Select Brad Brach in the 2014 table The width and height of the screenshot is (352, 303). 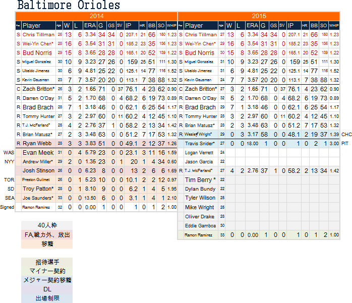[38, 107]
